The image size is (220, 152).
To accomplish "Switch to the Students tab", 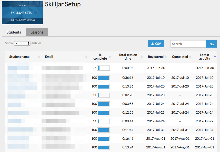I will click(x=14, y=32).
